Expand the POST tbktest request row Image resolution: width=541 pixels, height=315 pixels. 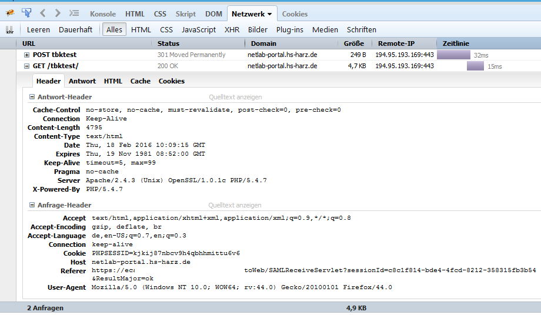[x=26, y=55]
